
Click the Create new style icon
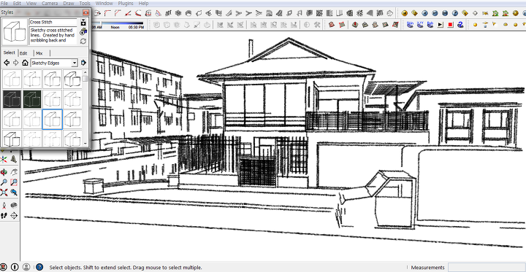83,31
